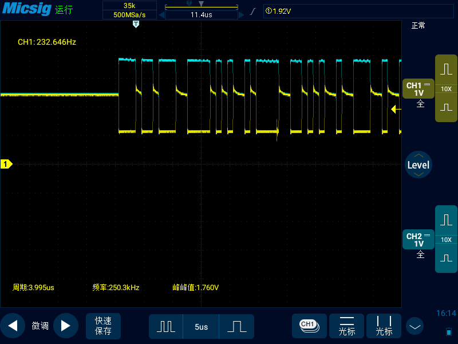The height and width of the screenshot is (344, 458).
Task: Click the left arrow beside 11.4us timebase
Action: 162,14
